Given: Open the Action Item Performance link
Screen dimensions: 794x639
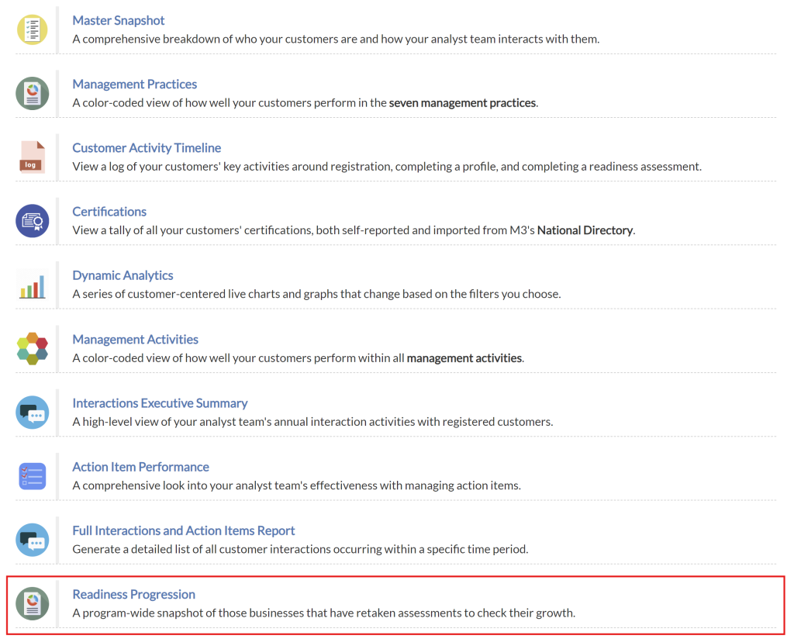Looking at the screenshot, I should tap(140, 467).
